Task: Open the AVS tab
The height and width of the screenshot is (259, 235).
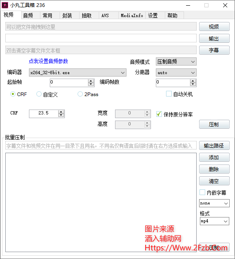Action: 109,15
